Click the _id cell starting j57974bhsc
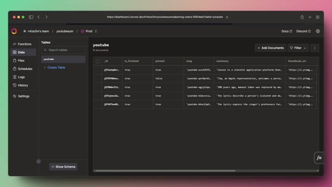 coord(112,78)
